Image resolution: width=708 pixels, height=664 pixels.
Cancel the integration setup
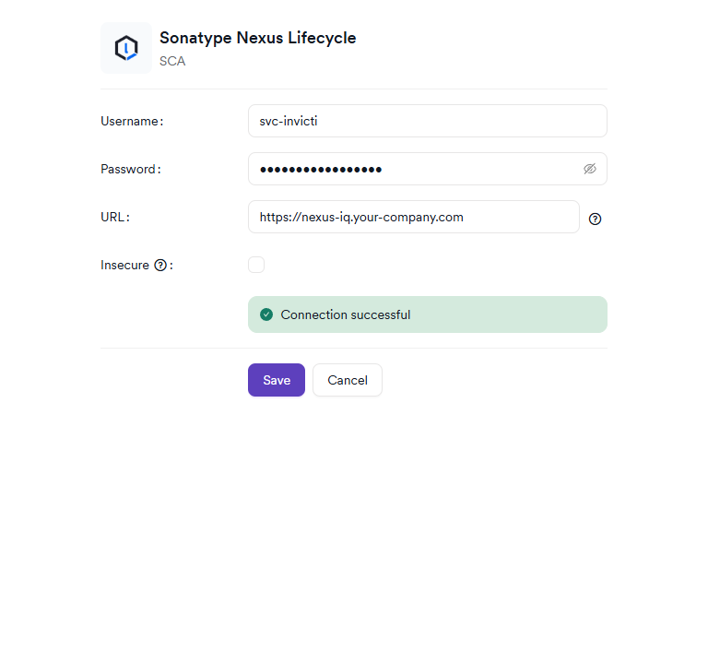coord(348,380)
